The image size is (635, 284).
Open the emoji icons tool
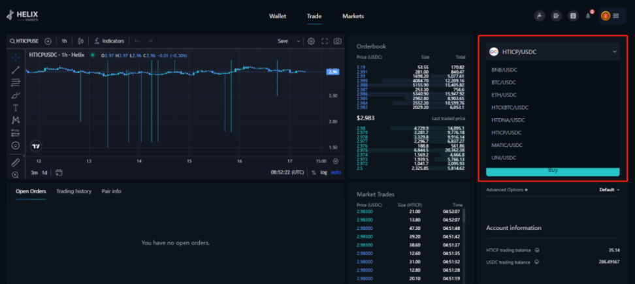click(x=16, y=145)
